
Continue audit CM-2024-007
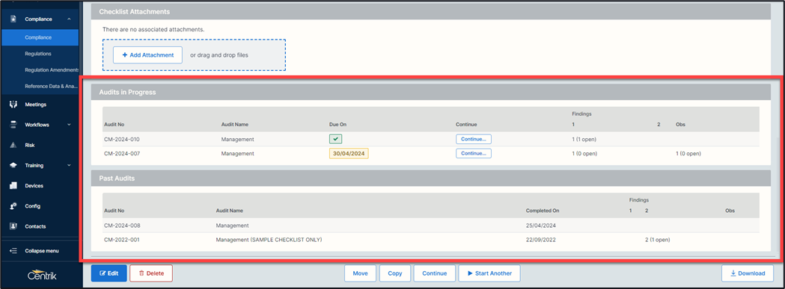click(x=474, y=154)
